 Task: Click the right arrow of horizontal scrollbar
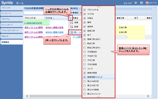coord(148,96)
